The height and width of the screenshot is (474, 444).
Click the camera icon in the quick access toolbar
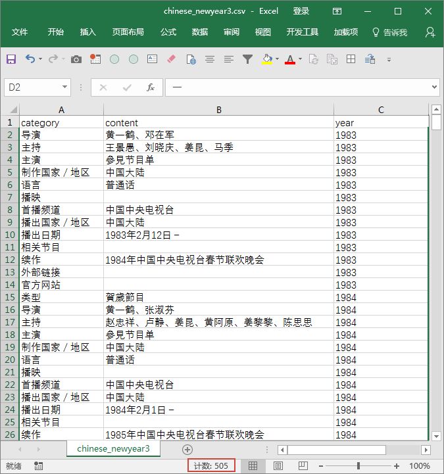[x=76, y=59]
